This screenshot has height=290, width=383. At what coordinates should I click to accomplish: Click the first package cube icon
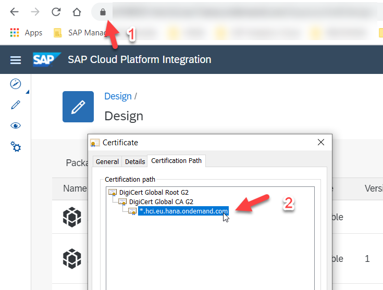coord(72,217)
